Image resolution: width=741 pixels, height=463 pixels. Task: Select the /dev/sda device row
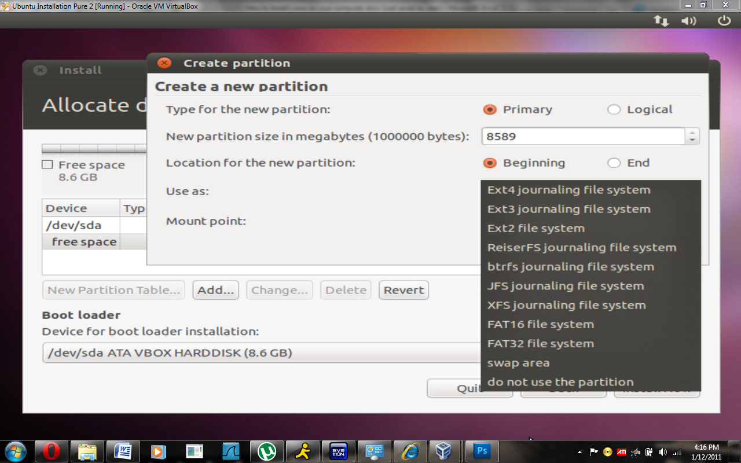coord(95,225)
